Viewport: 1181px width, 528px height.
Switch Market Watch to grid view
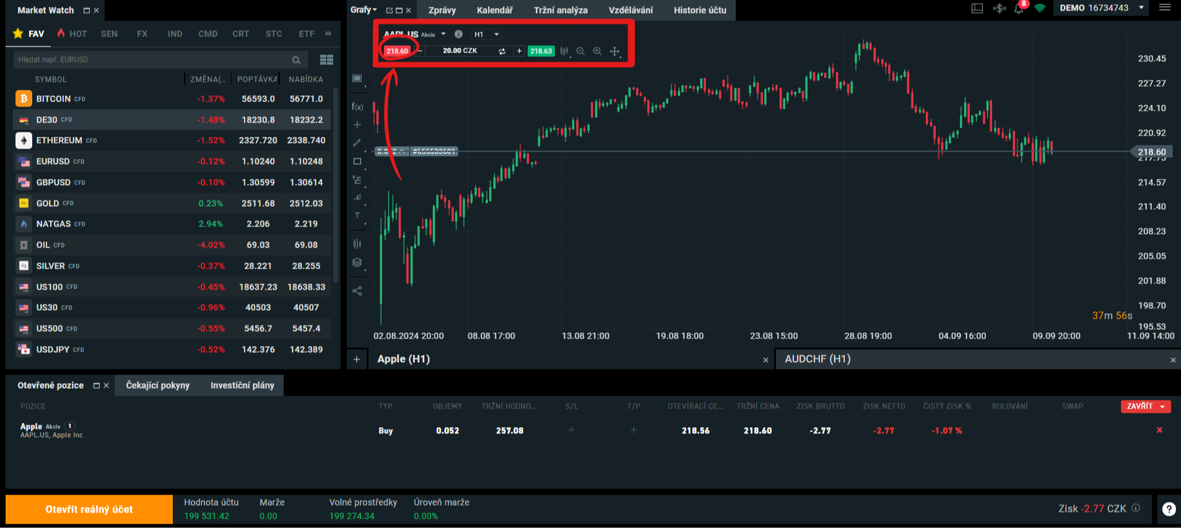pyautogui.click(x=326, y=59)
